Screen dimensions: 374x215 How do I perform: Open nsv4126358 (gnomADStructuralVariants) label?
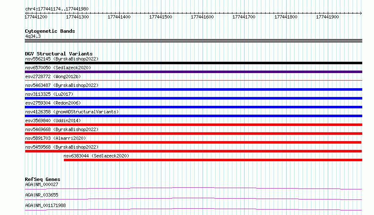pos(72,112)
